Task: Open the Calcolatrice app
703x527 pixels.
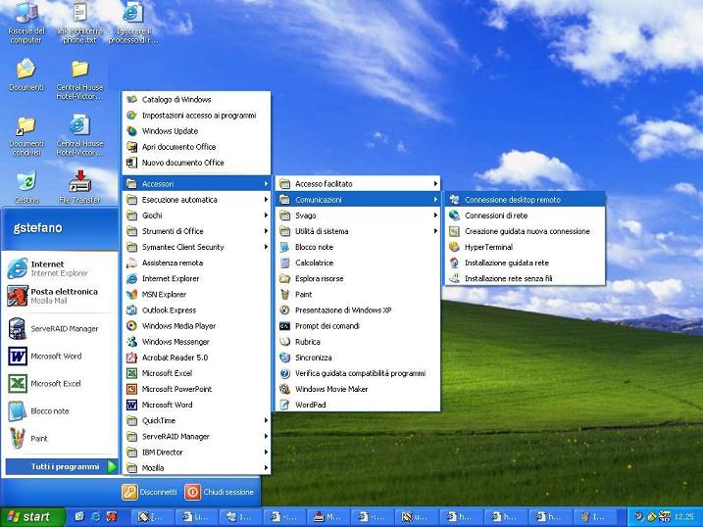Action: click(x=314, y=263)
